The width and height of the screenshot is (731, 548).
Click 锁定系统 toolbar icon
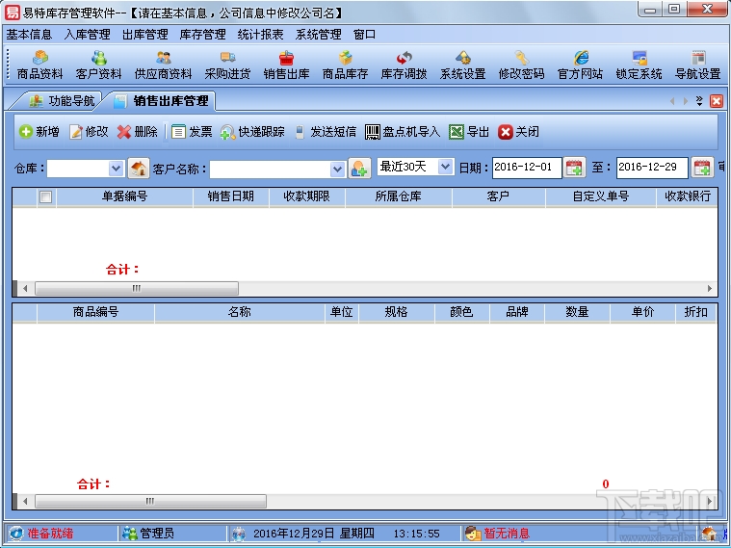tap(639, 65)
